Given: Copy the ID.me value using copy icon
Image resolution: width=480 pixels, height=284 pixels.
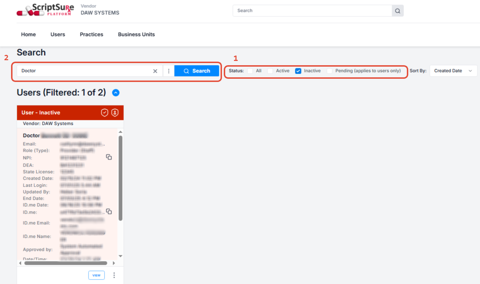Looking at the screenshot, I should pos(109,211).
